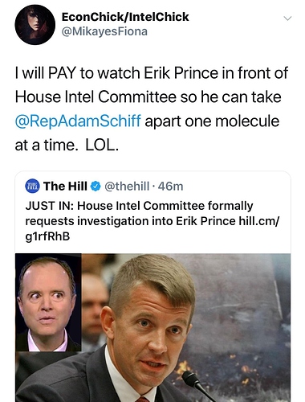This screenshot has width=305, height=402.
Task: Open The Hill account name
Action: pyautogui.click(x=65, y=186)
